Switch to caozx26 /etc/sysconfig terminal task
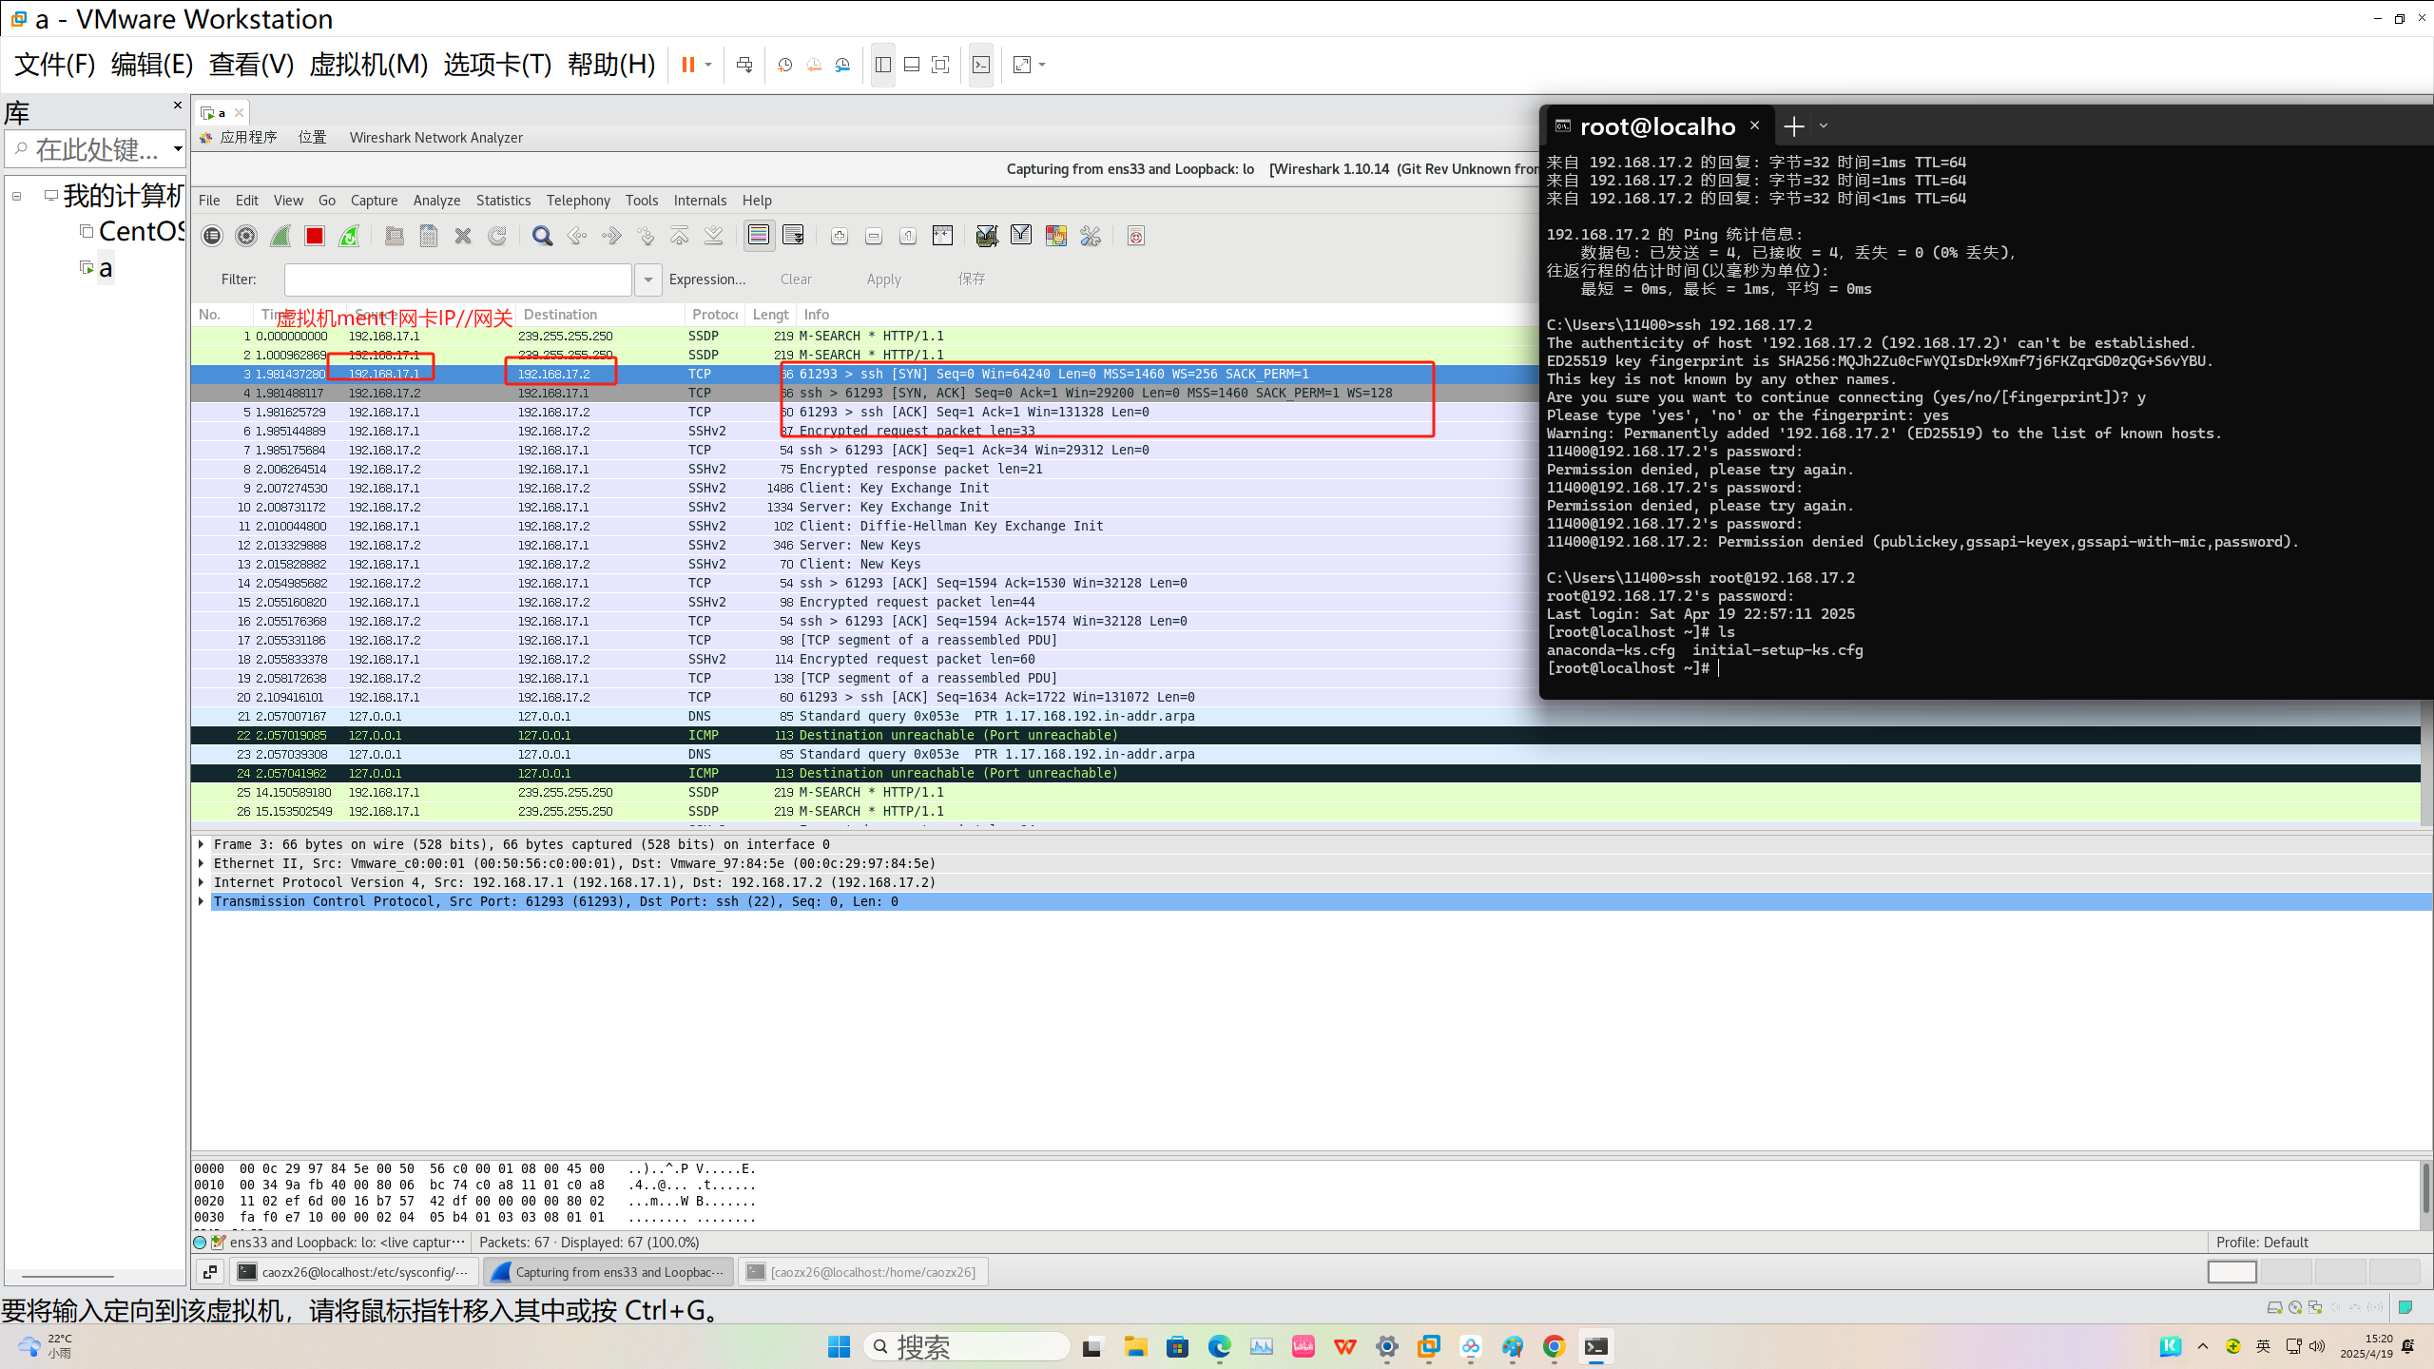 tap(354, 1272)
